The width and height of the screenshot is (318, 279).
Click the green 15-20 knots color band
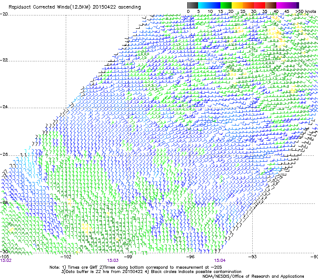[226, 5]
